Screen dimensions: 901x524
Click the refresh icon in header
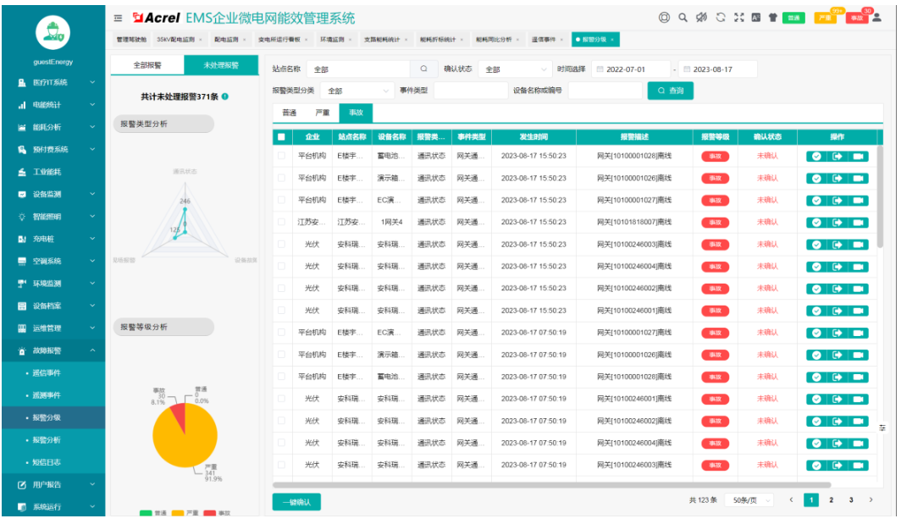[x=721, y=18]
